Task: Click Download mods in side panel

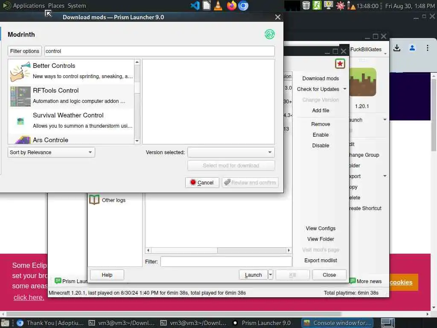Action: 320,79
